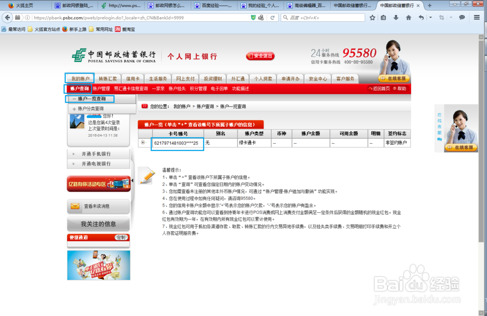This screenshot has height=316, width=487.
Task: Select 账户管理 in the red submenu
Action: click(x=101, y=89)
